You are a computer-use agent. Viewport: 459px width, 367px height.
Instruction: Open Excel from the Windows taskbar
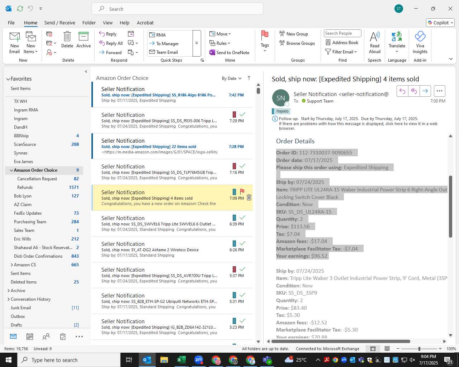181,360
